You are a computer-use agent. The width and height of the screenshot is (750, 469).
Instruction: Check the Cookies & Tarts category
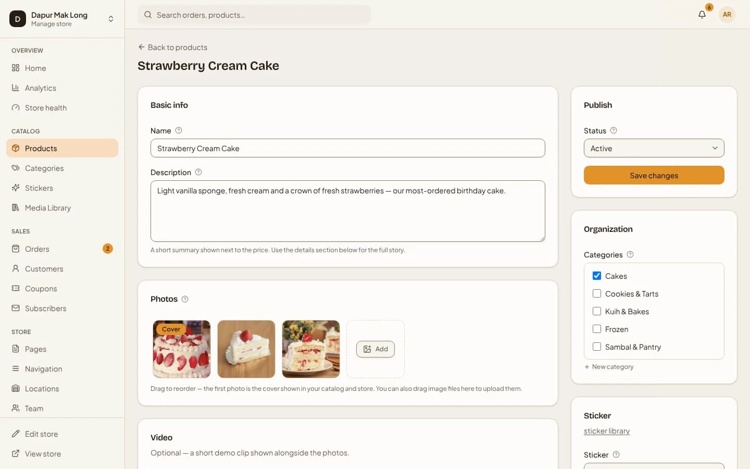click(597, 293)
